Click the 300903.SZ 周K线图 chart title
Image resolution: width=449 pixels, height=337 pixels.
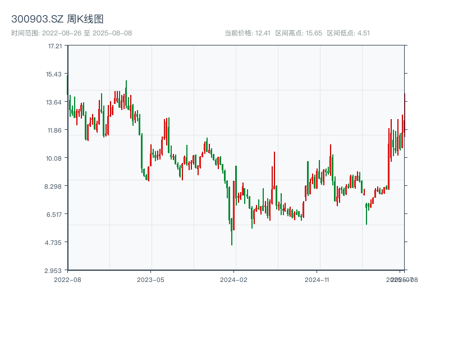coord(57,20)
